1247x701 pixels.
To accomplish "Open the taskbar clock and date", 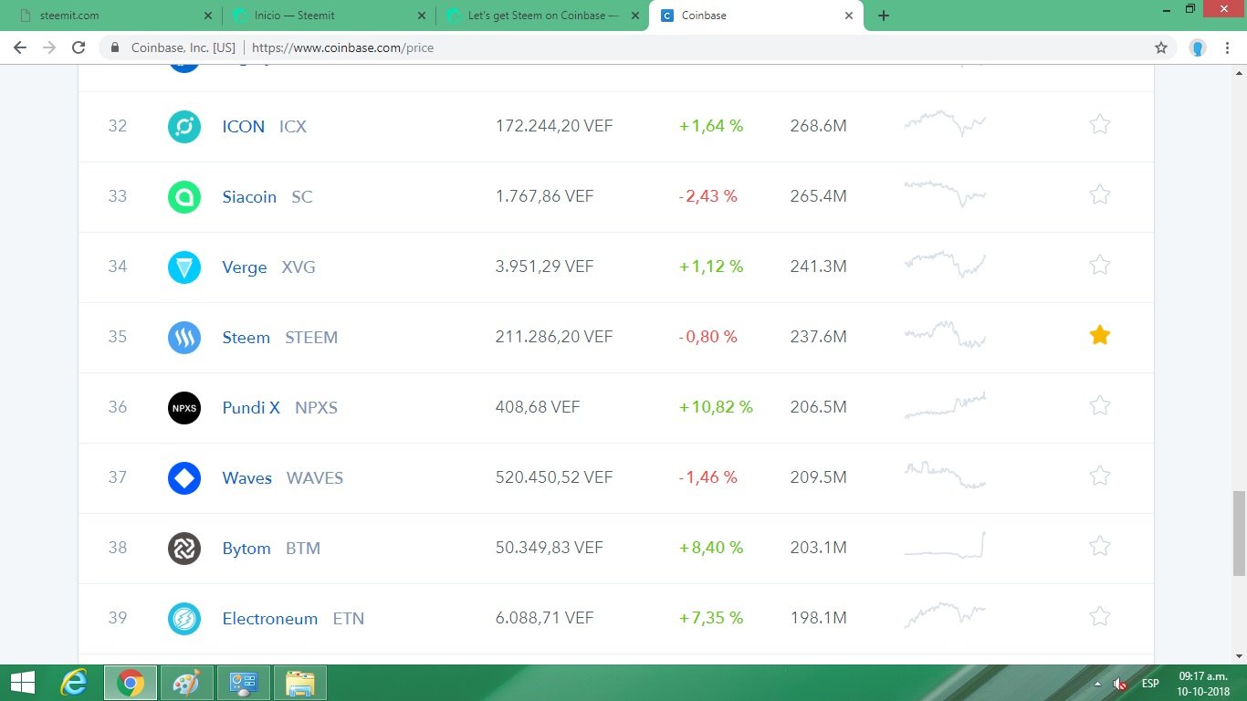I will pos(1203,684).
